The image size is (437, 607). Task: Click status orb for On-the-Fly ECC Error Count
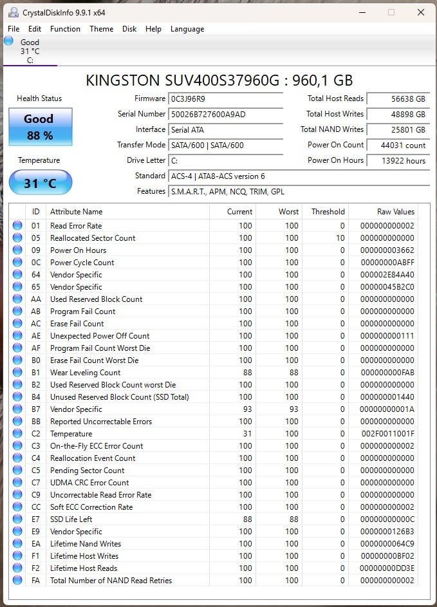point(17,445)
